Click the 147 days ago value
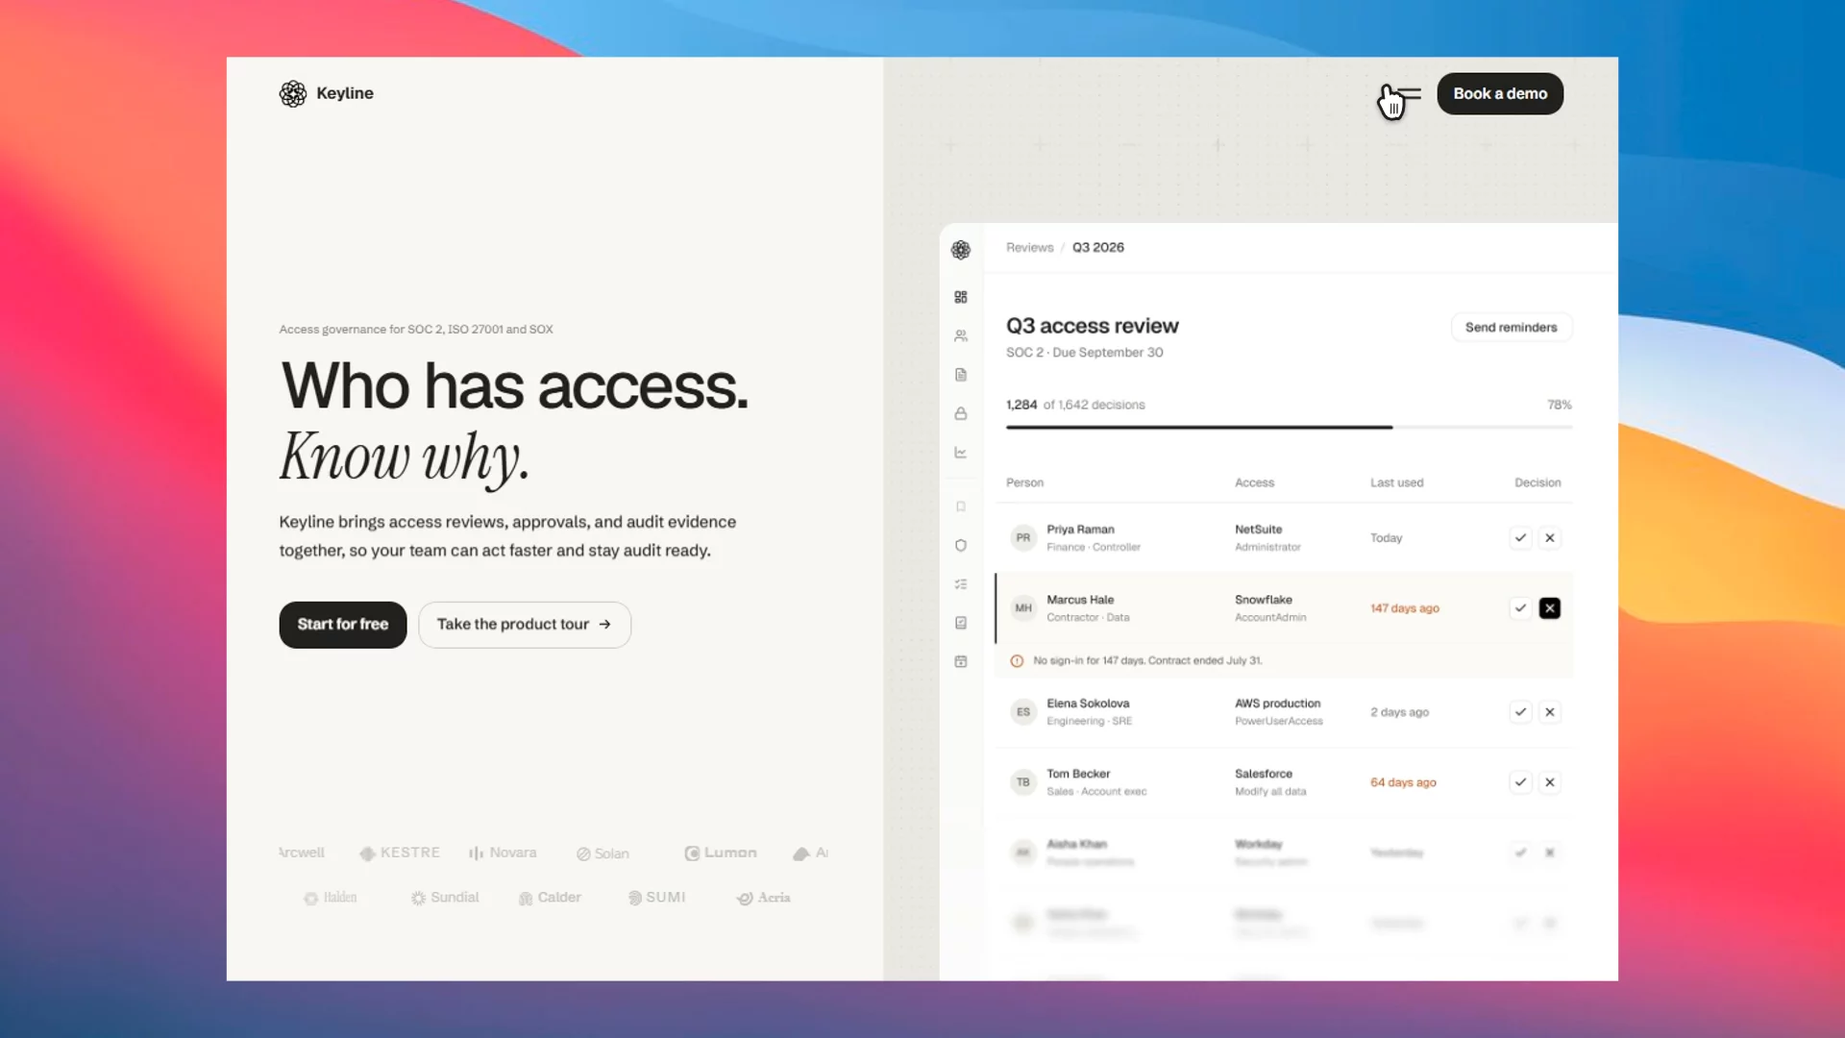 [x=1405, y=608]
